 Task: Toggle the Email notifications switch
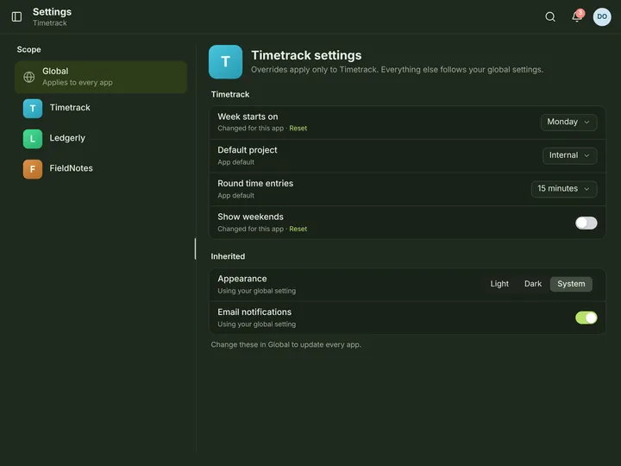coord(586,318)
